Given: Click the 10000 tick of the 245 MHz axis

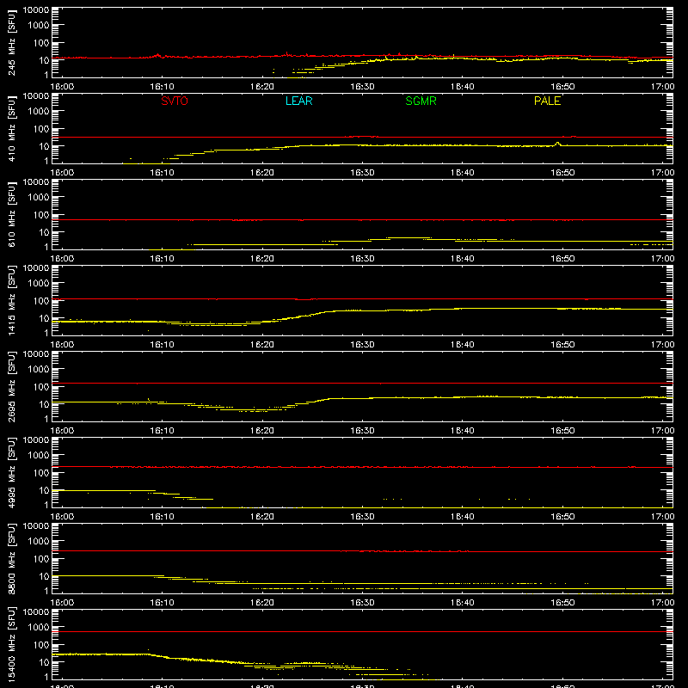Looking at the screenshot, I should (36, 10).
